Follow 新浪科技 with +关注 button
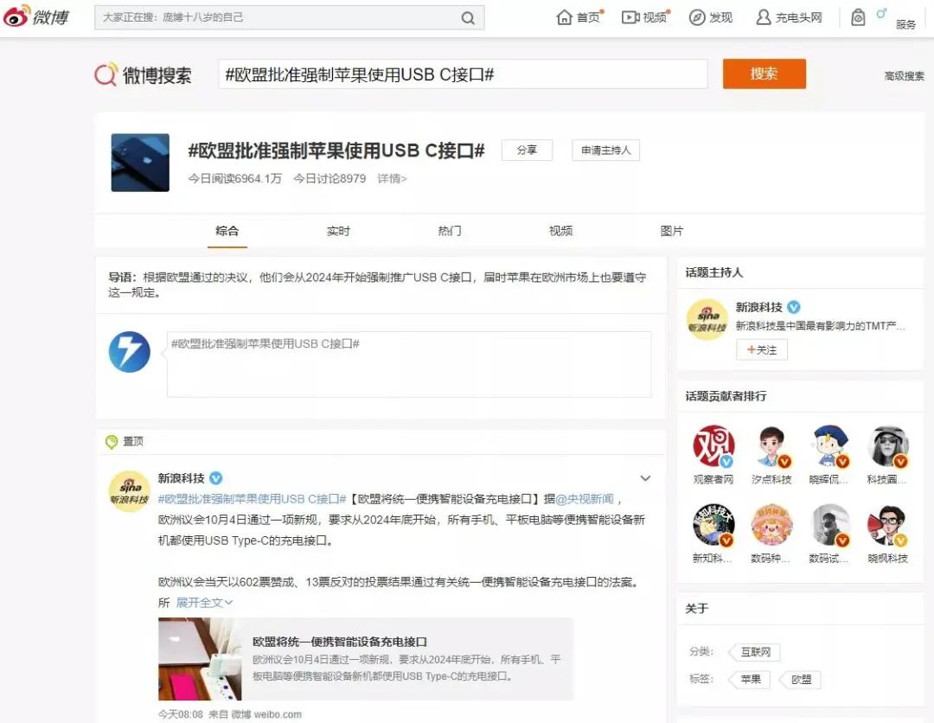This screenshot has width=934, height=723. click(x=762, y=349)
